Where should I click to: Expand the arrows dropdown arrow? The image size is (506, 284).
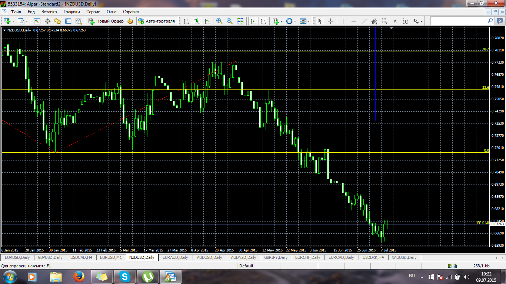coord(421,21)
